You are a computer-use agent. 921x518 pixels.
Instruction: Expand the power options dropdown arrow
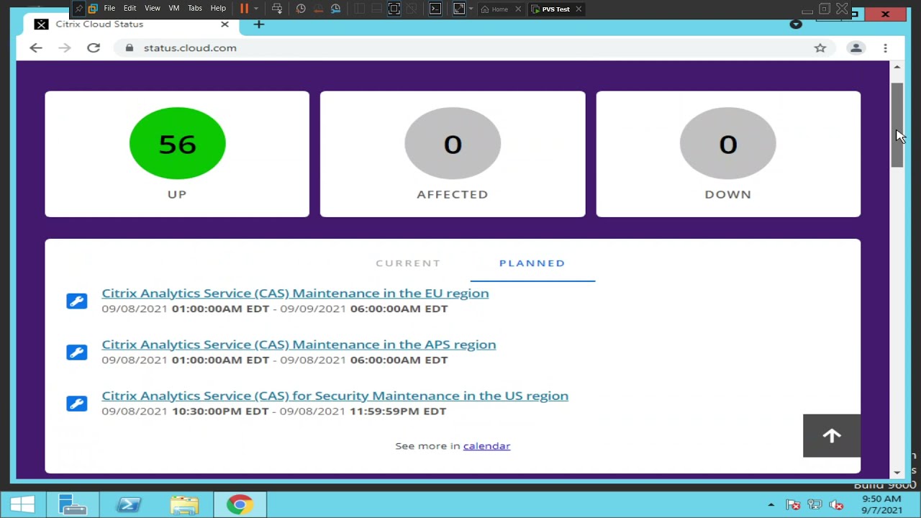[255, 9]
